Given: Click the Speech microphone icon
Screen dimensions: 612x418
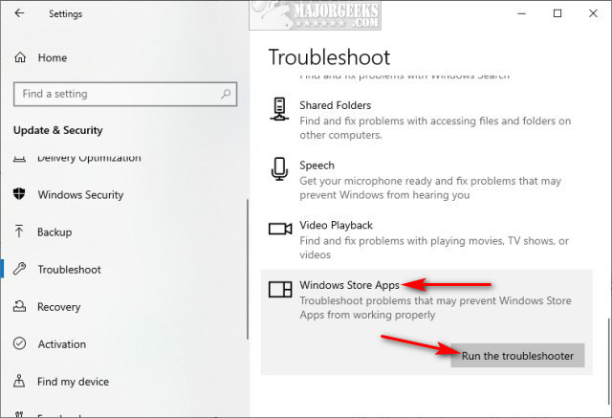Looking at the screenshot, I should click(x=279, y=169).
